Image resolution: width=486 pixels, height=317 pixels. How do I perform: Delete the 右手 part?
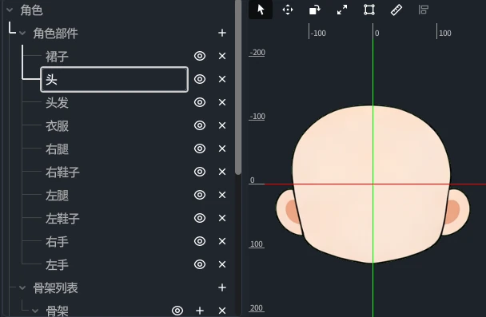click(222, 241)
